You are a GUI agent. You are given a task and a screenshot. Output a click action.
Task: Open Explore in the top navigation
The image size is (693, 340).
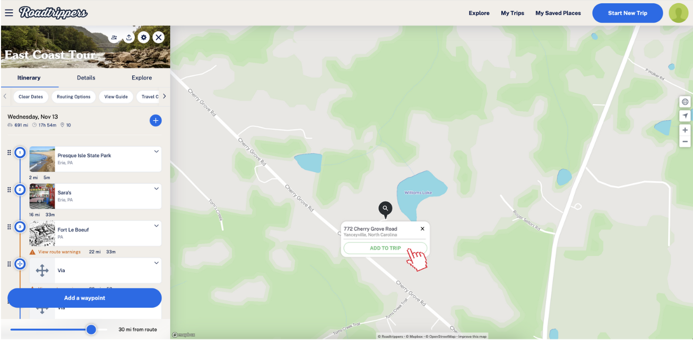(x=479, y=13)
